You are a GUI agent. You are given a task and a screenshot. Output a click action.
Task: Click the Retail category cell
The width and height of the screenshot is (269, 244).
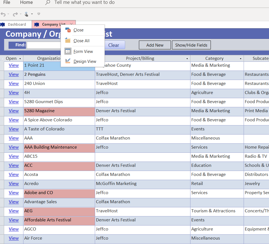(217, 184)
